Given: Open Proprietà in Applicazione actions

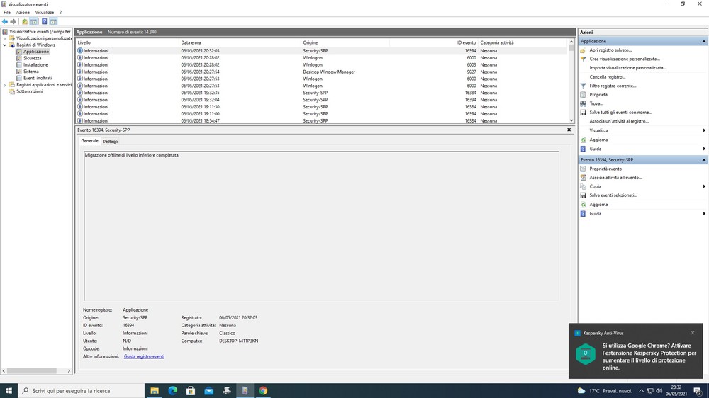Looking at the screenshot, I should (598, 95).
